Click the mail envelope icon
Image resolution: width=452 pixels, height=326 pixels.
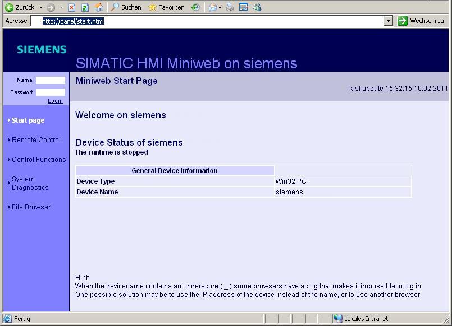click(213, 7)
